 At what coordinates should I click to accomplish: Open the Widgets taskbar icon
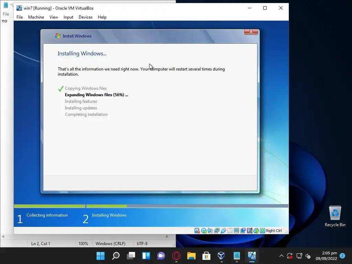click(146, 256)
